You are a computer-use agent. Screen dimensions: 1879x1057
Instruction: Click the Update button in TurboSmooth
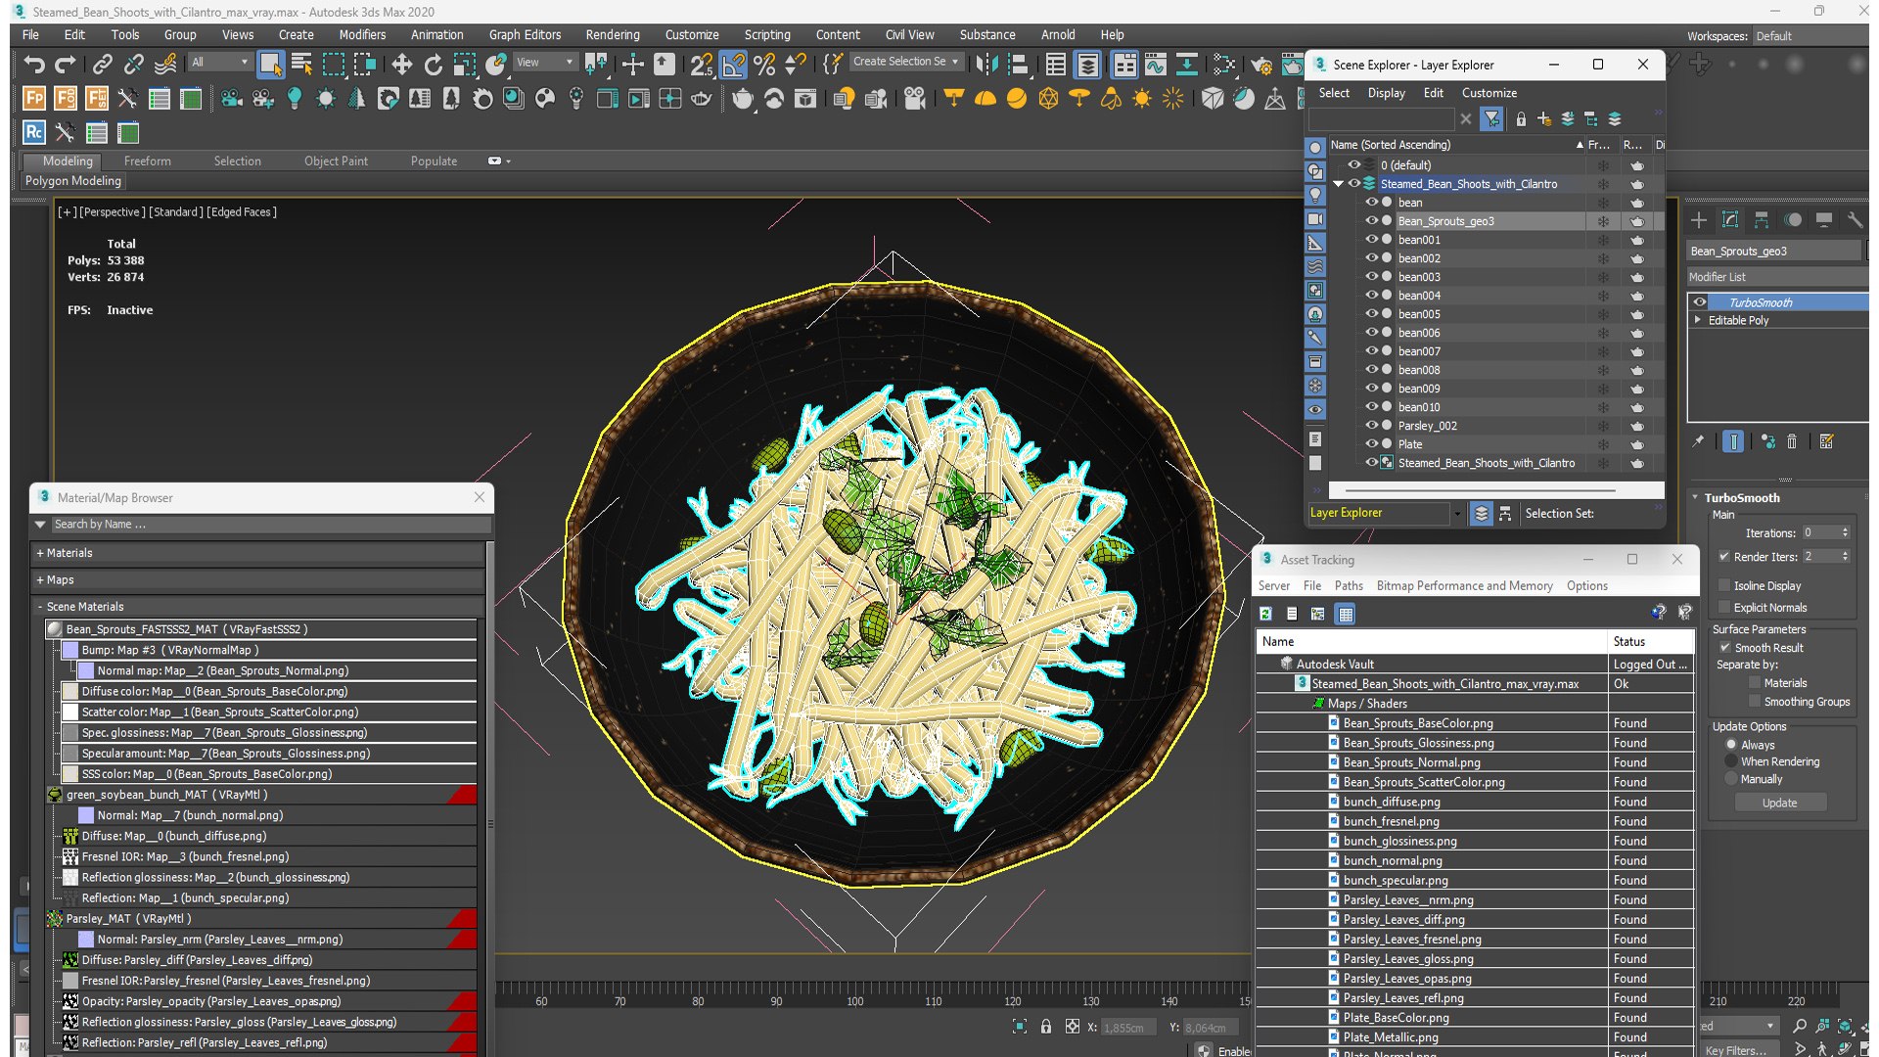[x=1780, y=803]
